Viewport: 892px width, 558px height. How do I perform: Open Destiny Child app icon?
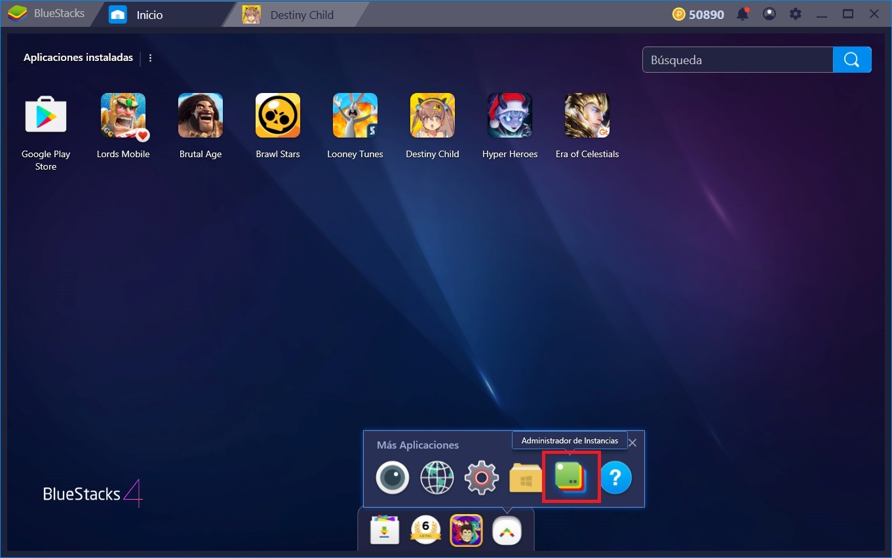[433, 115]
